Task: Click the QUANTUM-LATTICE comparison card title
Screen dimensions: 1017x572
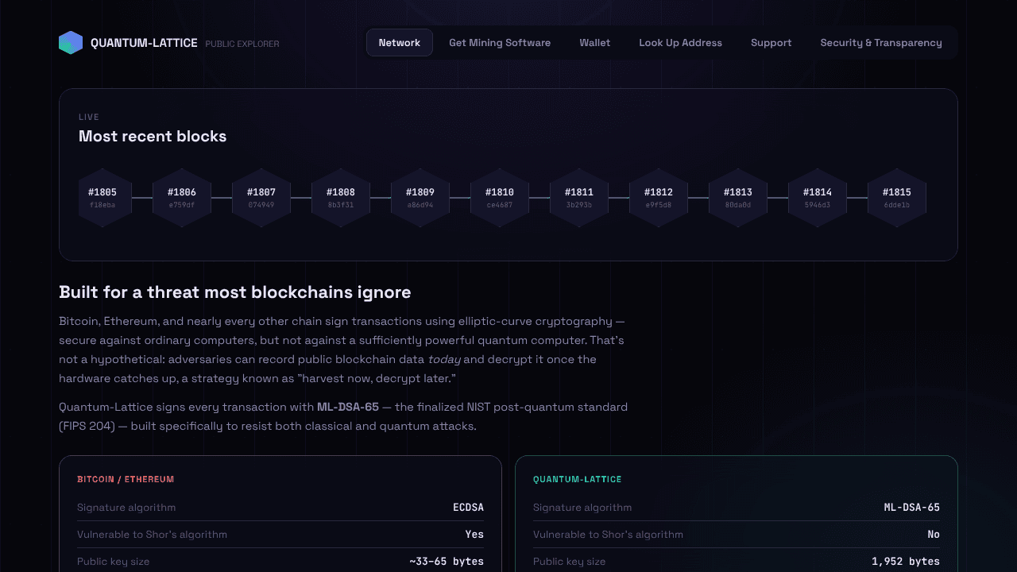Action: click(x=578, y=479)
